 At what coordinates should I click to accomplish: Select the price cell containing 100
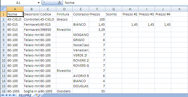pyautogui.click(x=97, y=20)
